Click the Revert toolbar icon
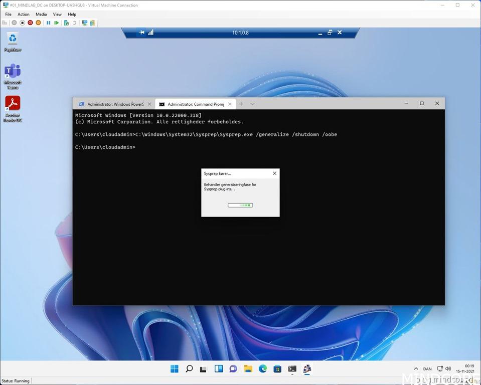 [75, 23]
